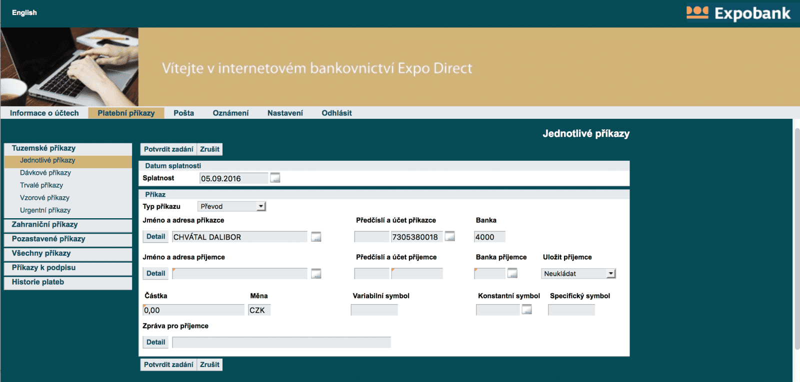Click the top Potvrdit zadání button
800x382 pixels.
click(168, 149)
